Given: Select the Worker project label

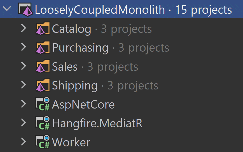Looking at the screenshot, I should pyautogui.click(x=71, y=142).
